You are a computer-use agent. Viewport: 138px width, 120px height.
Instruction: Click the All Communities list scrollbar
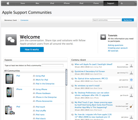coord(67,77)
